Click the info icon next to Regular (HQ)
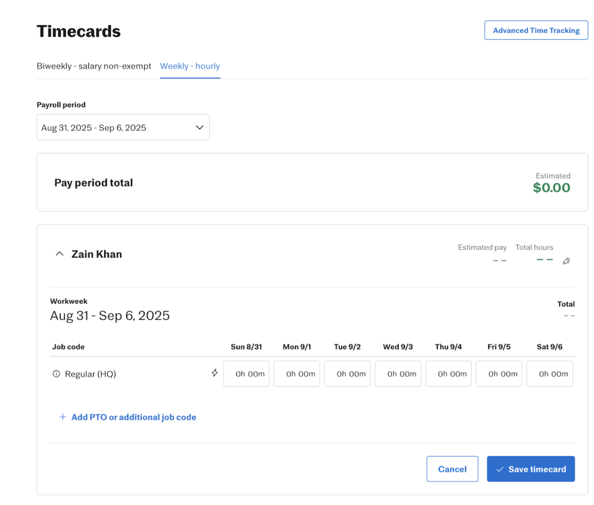The image size is (594, 505). tap(56, 374)
